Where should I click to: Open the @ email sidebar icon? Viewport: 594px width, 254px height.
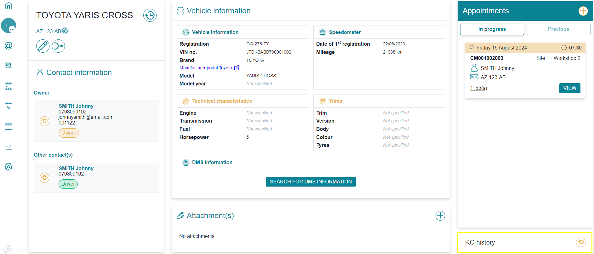[9, 46]
